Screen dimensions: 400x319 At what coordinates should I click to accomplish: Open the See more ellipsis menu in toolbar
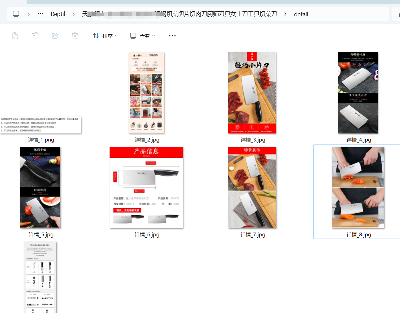click(x=172, y=36)
